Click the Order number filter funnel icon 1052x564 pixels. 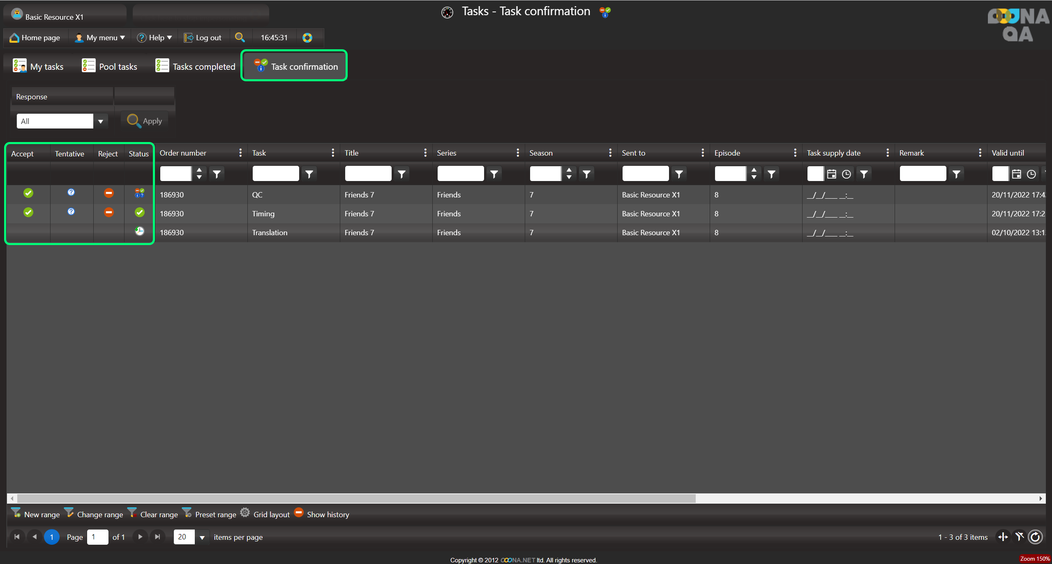pyautogui.click(x=217, y=174)
